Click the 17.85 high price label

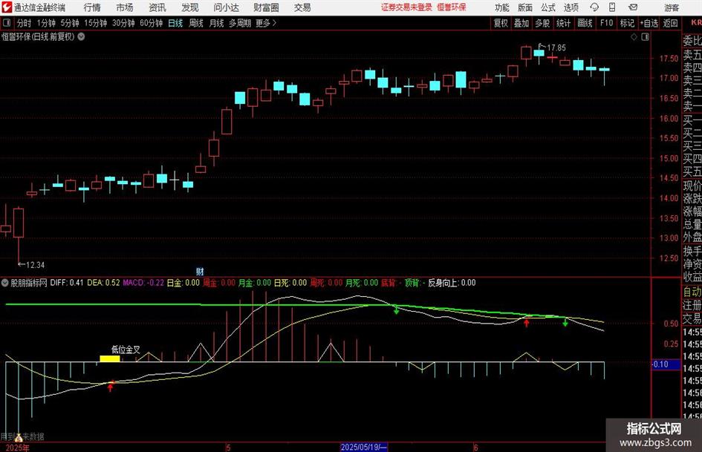coord(556,48)
